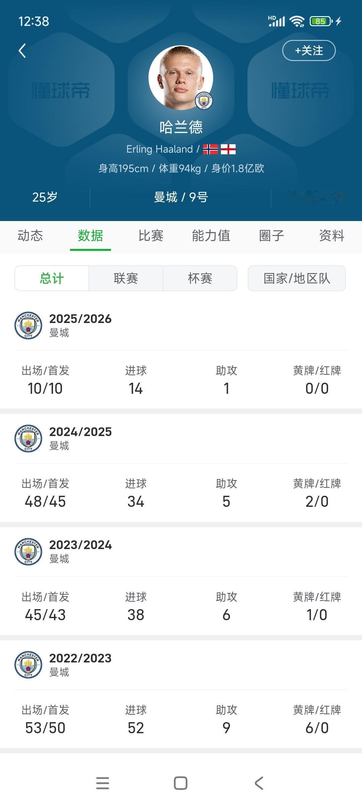Select the 总计 stats filter
362x805 pixels.
(52, 278)
